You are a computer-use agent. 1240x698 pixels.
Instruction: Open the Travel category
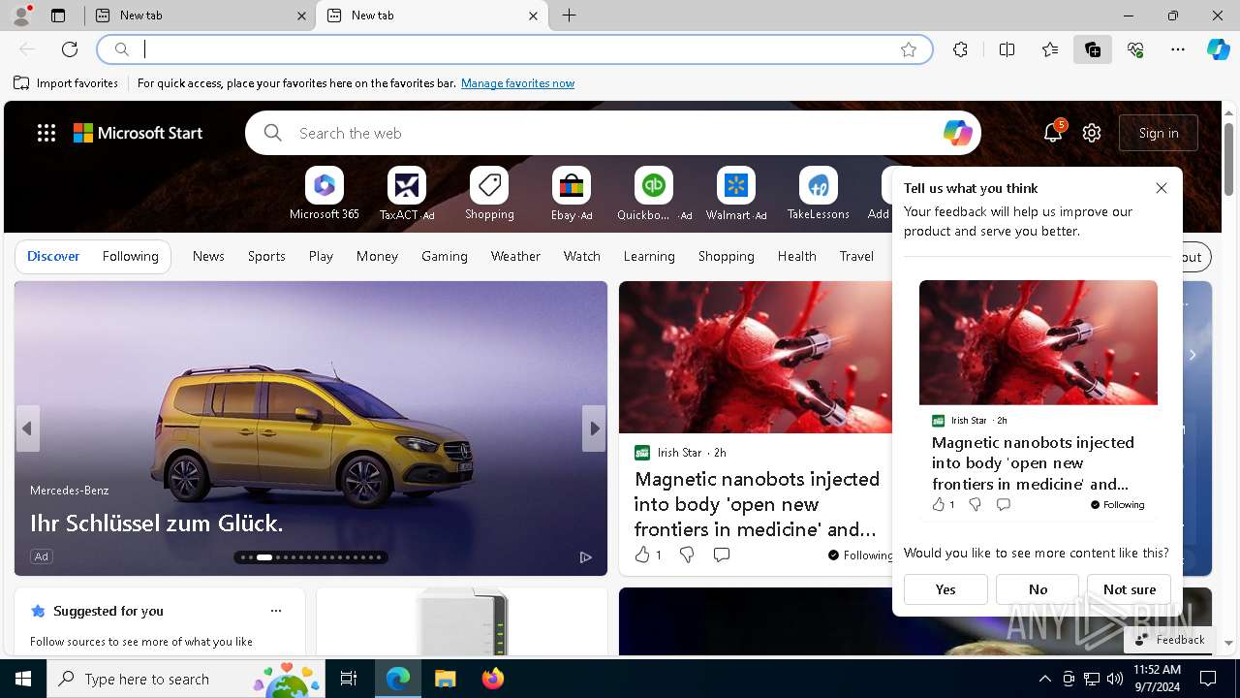click(x=856, y=256)
